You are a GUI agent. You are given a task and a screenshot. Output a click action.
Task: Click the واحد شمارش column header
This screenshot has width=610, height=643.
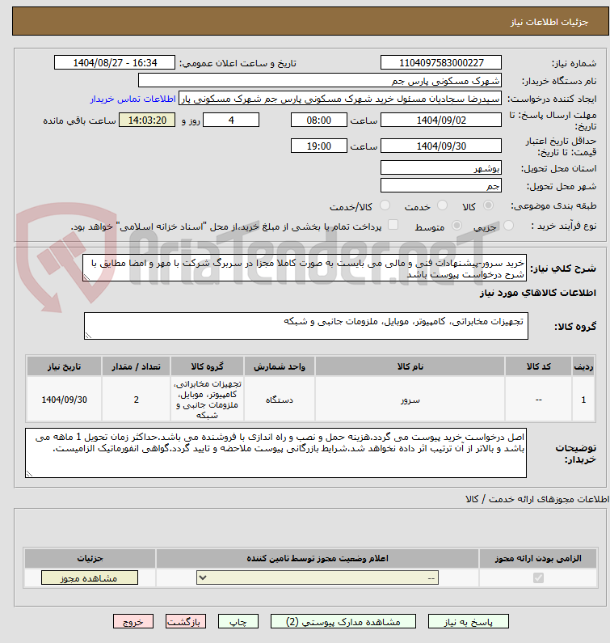(x=280, y=366)
